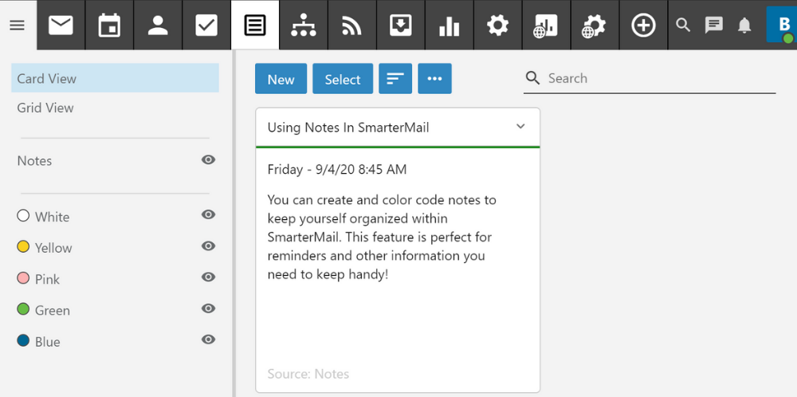Open the Contacts person icon
Viewport: 797px width, 397px height.
158,26
